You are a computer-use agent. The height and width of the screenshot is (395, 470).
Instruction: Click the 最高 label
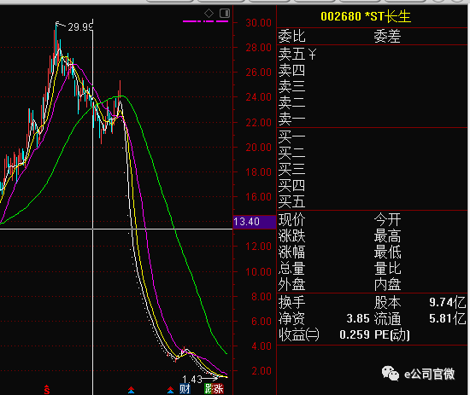click(x=387, y=236)
